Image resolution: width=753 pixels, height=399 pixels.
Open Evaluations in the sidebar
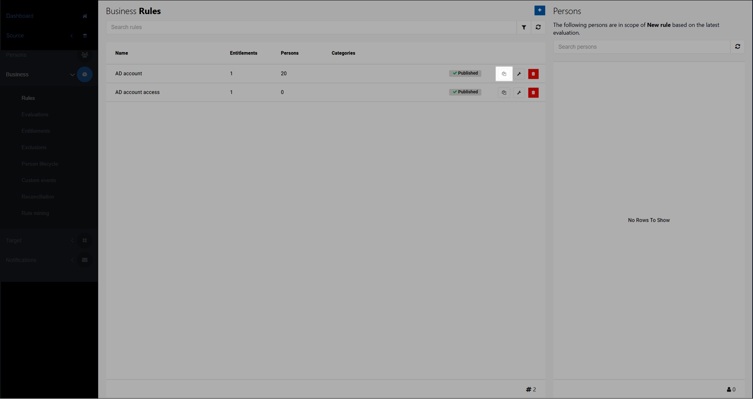pos(35,115)
